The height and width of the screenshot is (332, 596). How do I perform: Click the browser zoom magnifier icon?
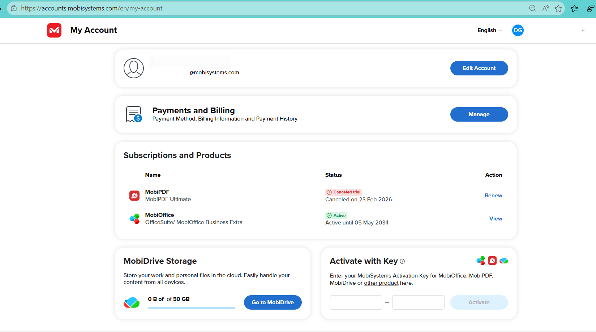tap(532, 8)
